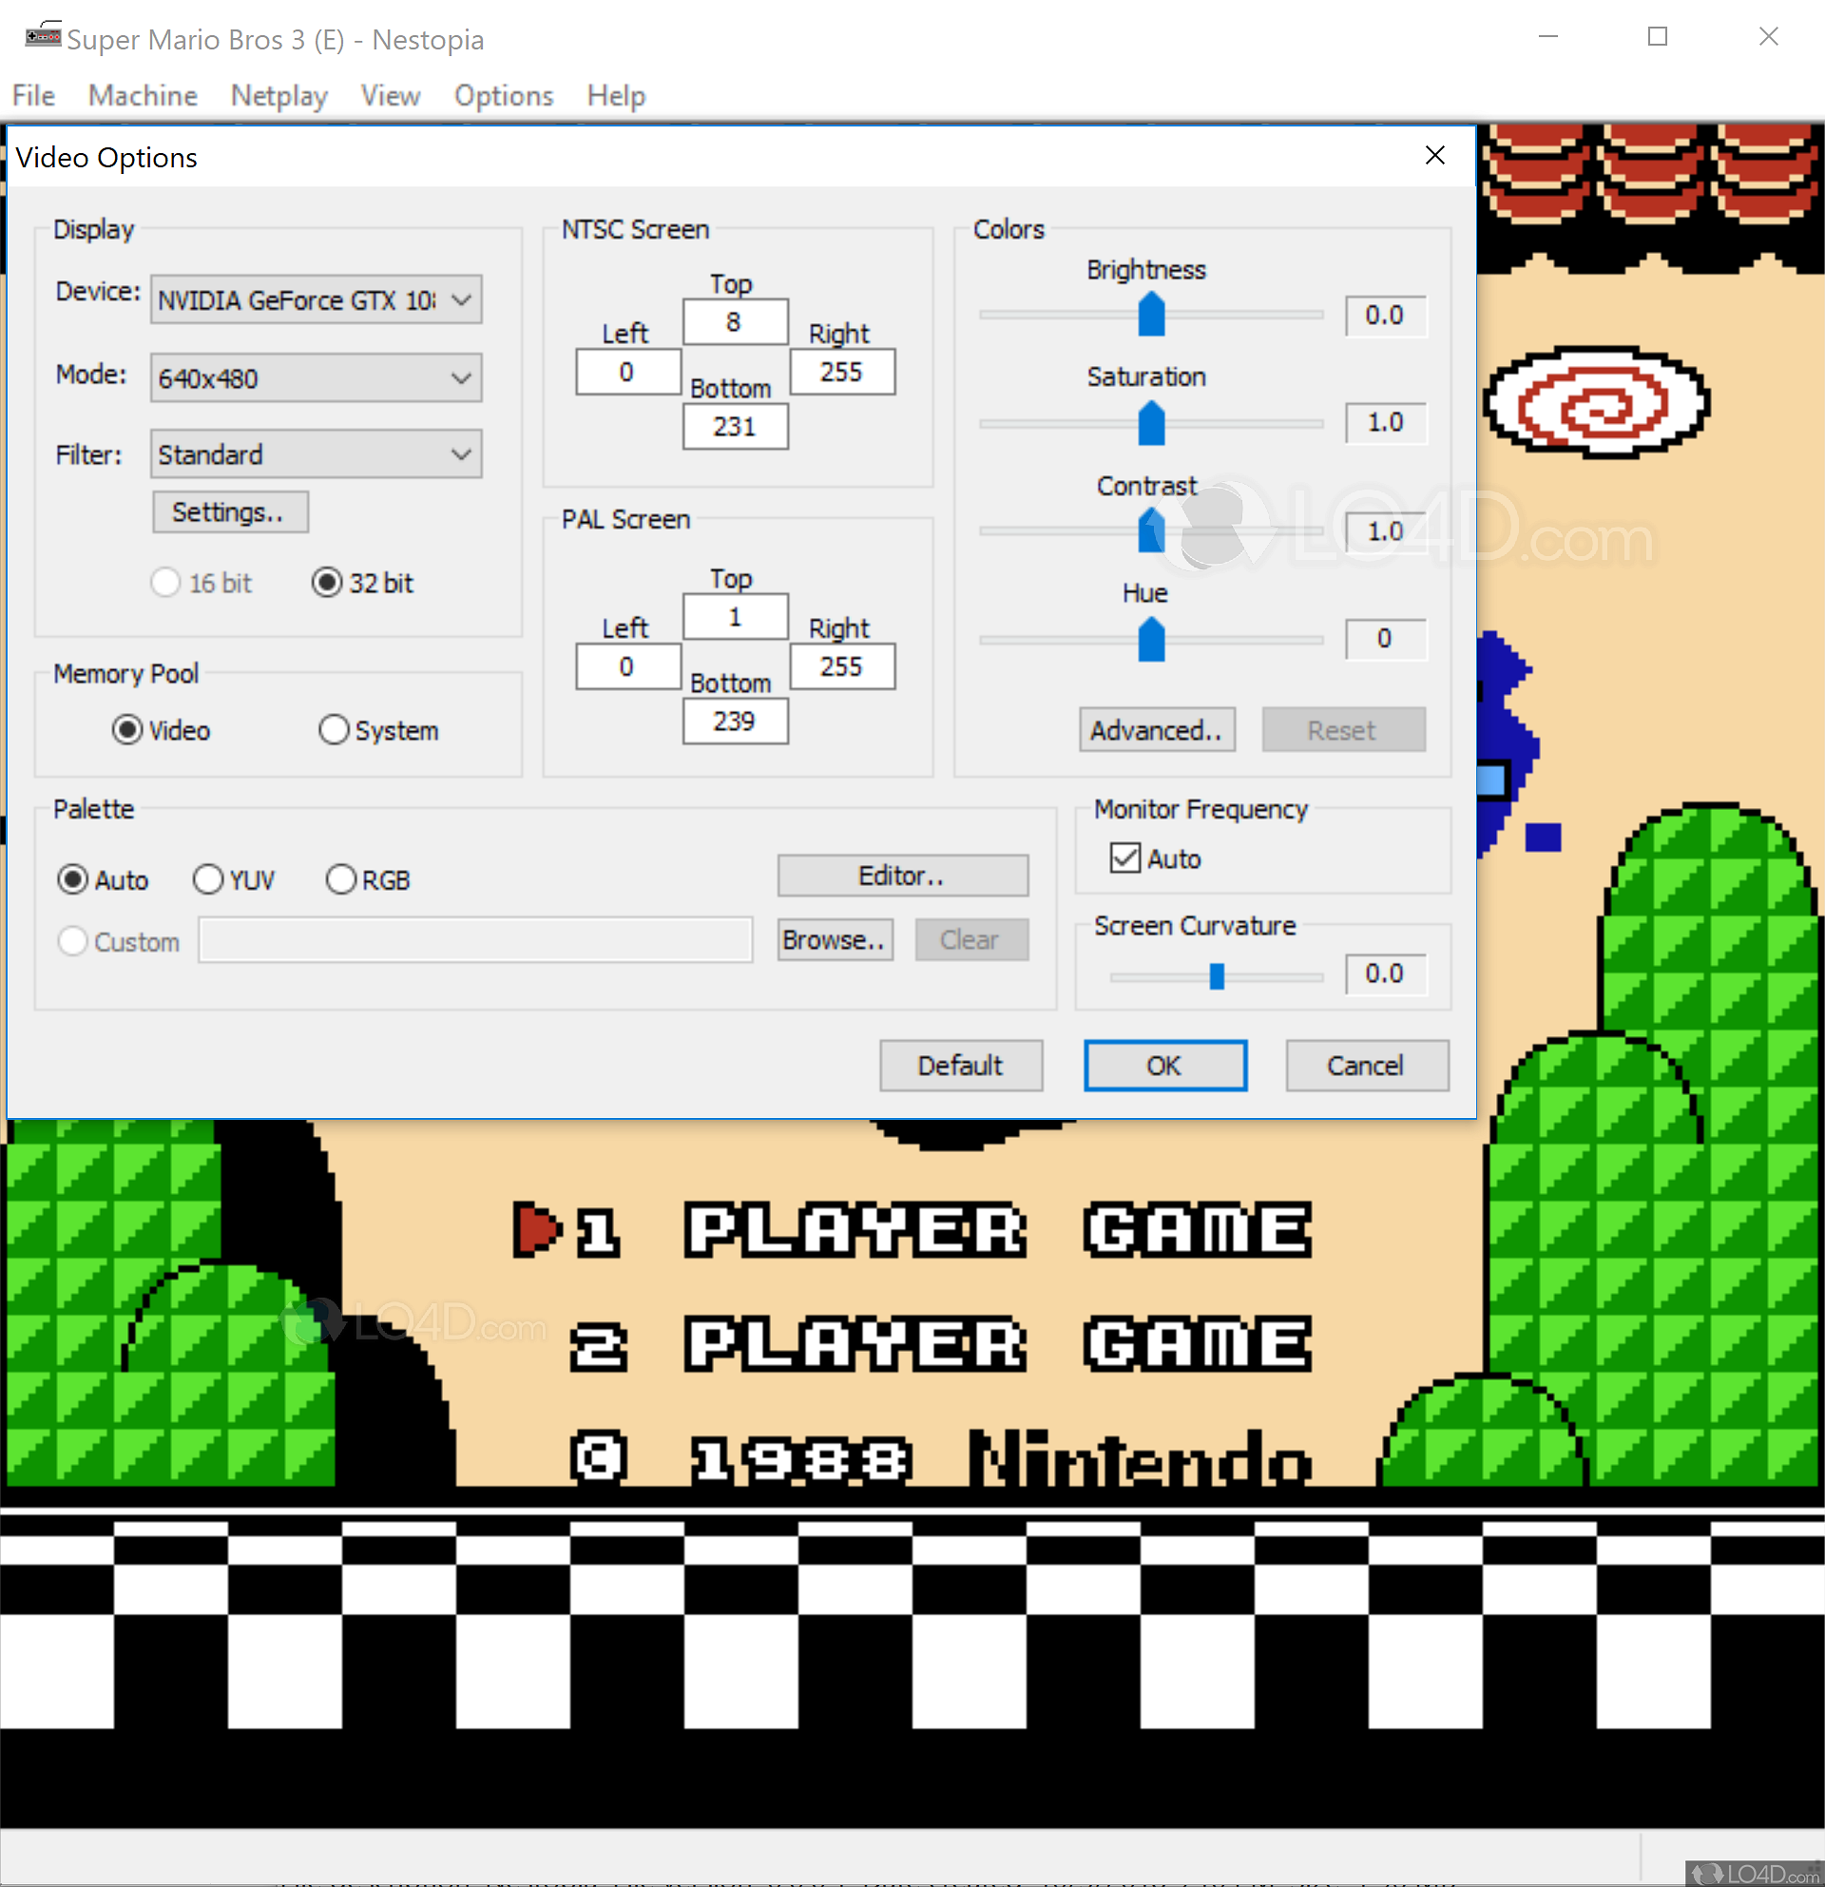Viewport: 1825px width, 1887px height.
Task: Close the Nestopia window
Action: click(1768, 36)
